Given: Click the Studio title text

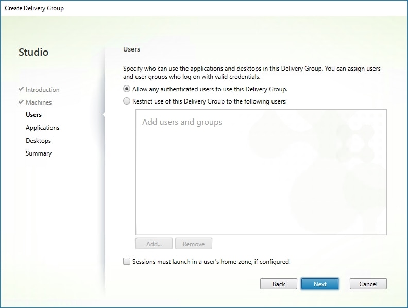Looking at the screenshot, I should [33, 52].
